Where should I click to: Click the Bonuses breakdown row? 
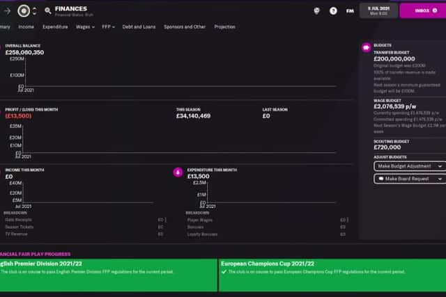point(267,227)
